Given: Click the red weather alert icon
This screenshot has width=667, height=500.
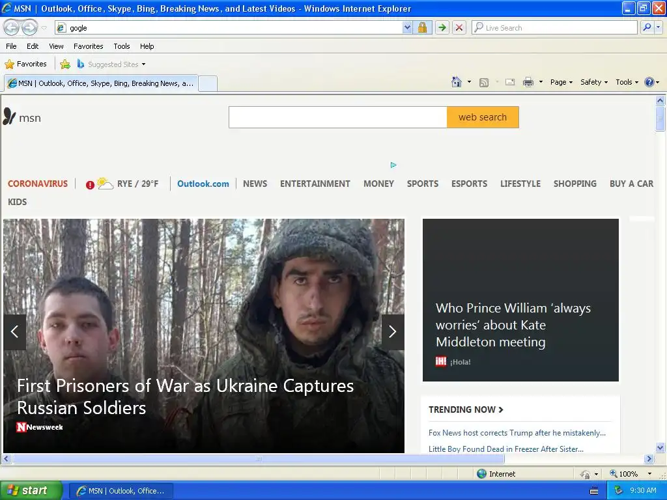Looking at the screenshot, I should (90, 185).
